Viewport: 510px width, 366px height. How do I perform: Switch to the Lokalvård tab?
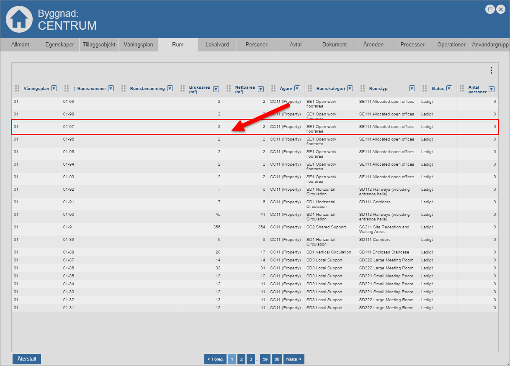pyautogui.click(x=217, y=45)
